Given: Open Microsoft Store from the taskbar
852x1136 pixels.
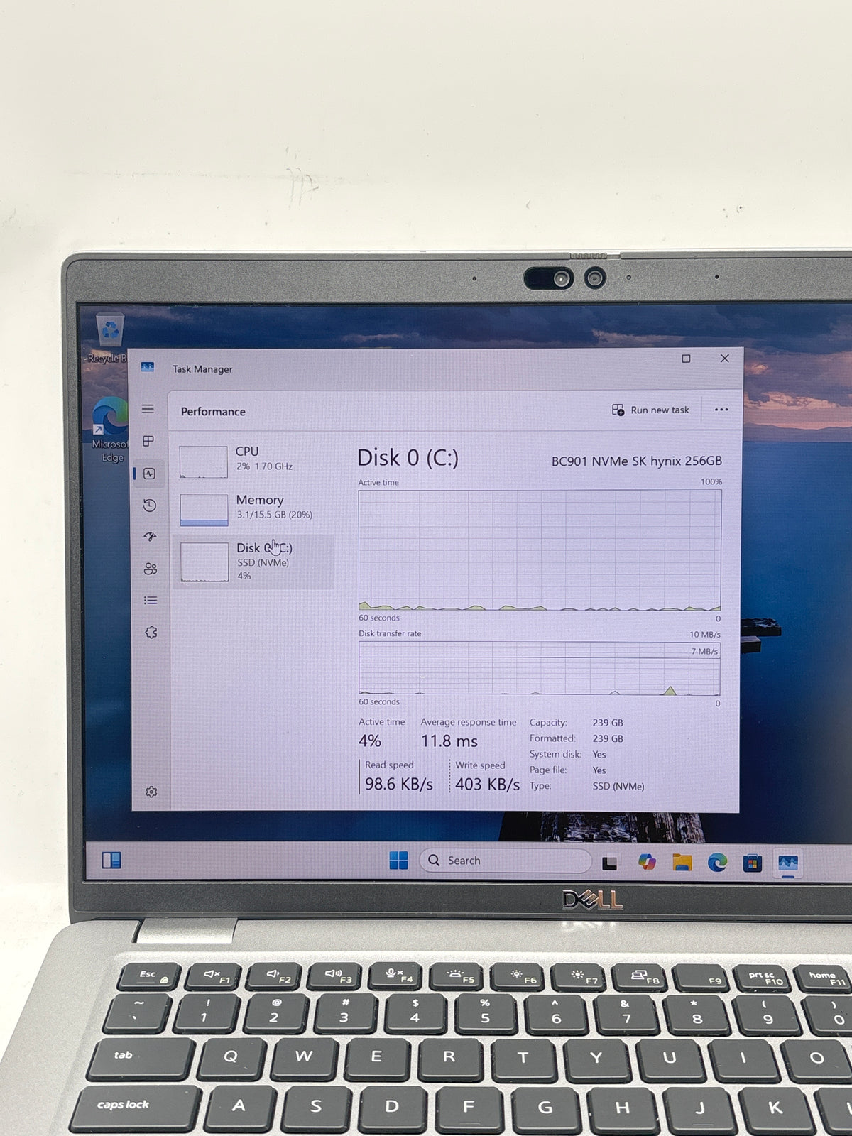Looking at the screenshot, I should (x=753, y=863).
